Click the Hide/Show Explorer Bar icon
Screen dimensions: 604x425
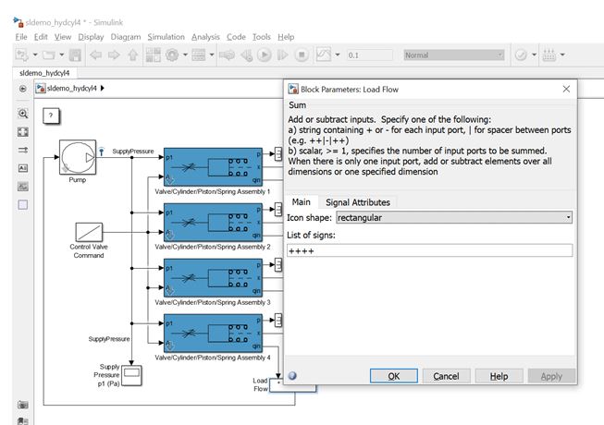[x=23, y=89]
